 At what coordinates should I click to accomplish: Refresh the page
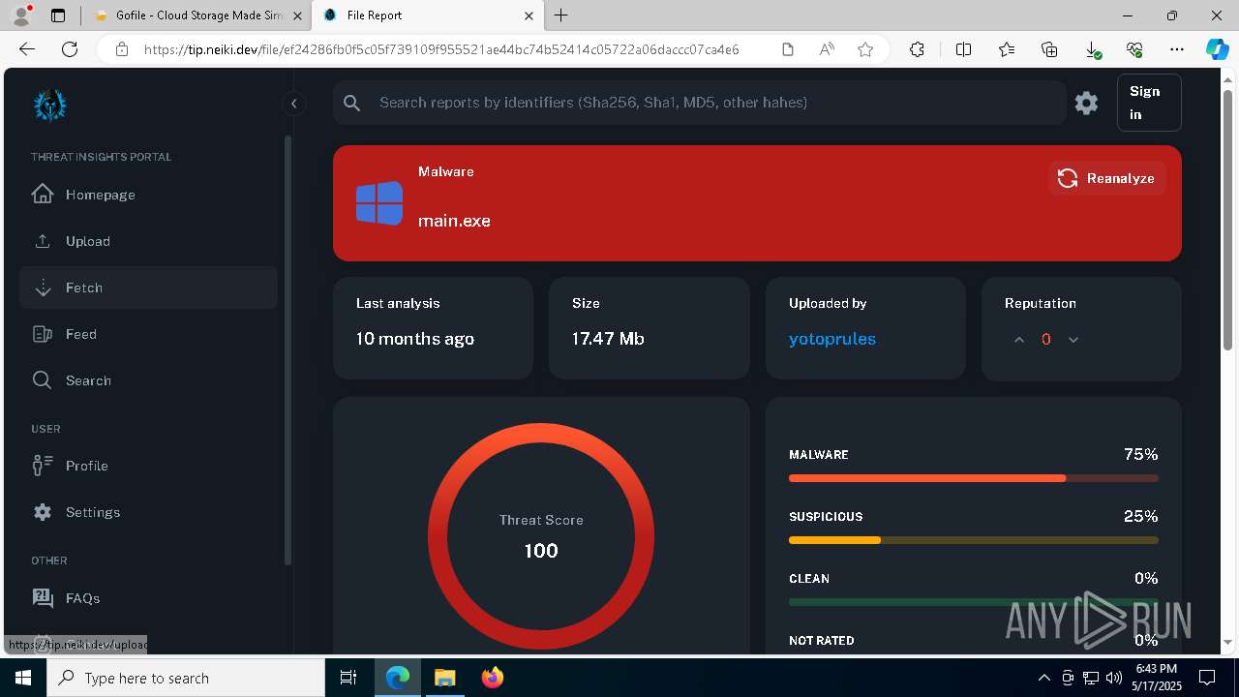[x=70, y=49]
